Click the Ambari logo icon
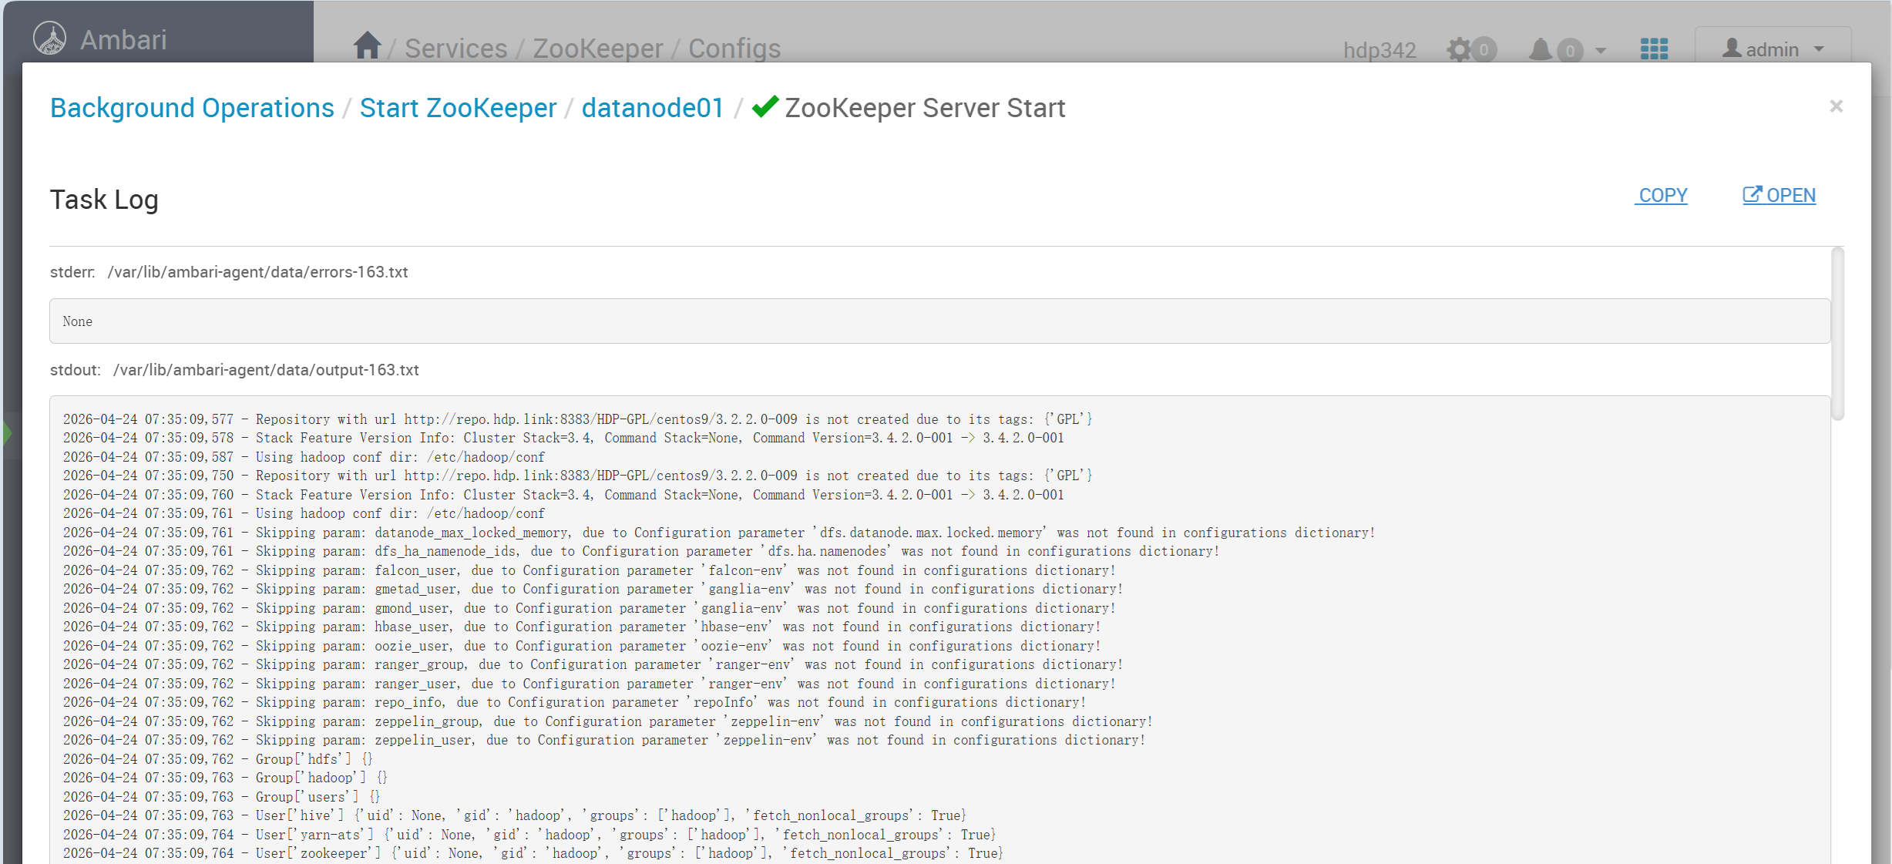The height and width of the screenshot is (864, 1892). coord(50,39)
